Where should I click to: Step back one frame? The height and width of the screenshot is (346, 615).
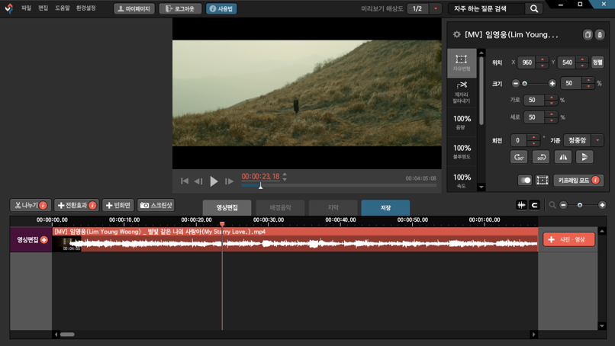click(x=198, y=181)
